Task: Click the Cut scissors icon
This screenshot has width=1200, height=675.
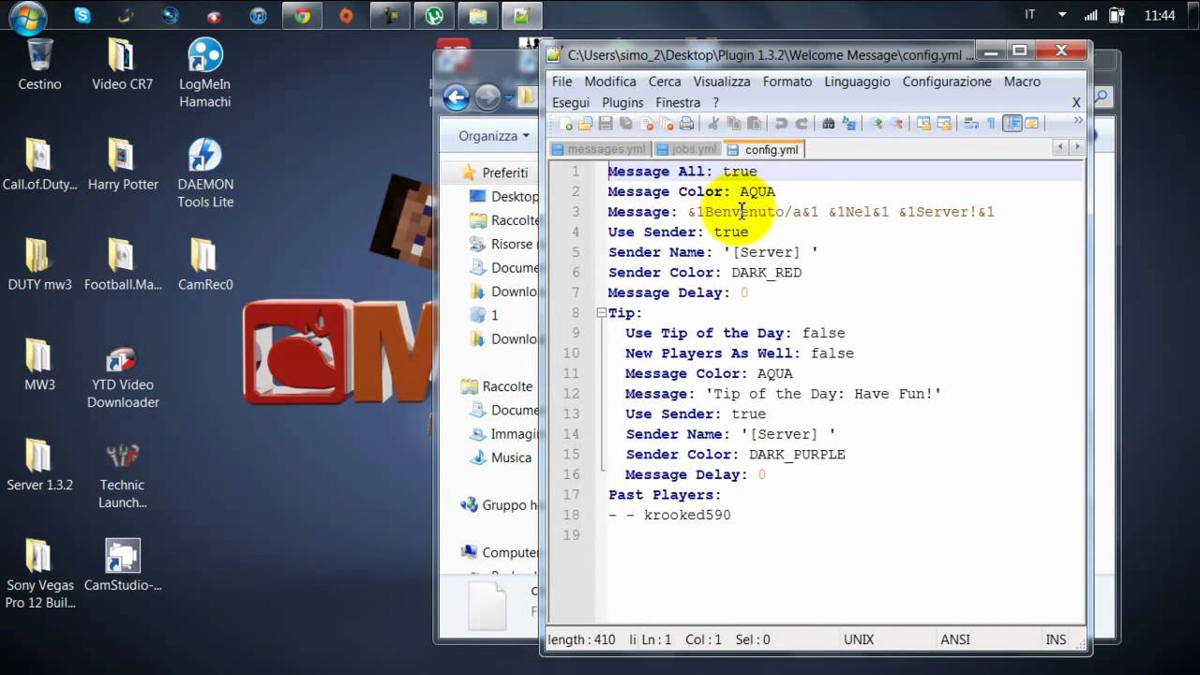Action: click(713, 124)
